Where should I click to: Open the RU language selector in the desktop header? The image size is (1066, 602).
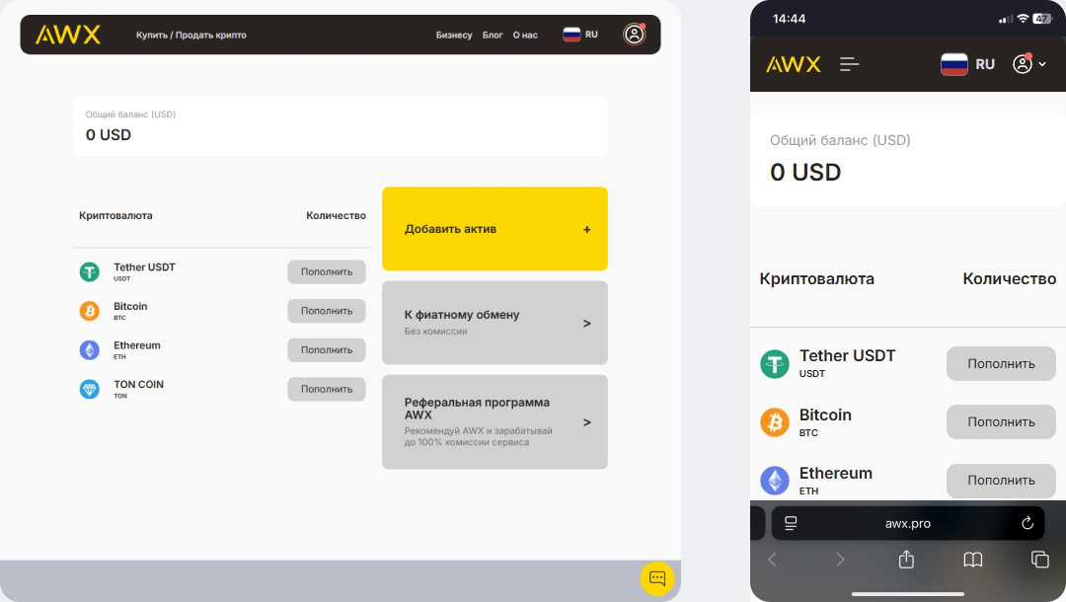(580, 35)
